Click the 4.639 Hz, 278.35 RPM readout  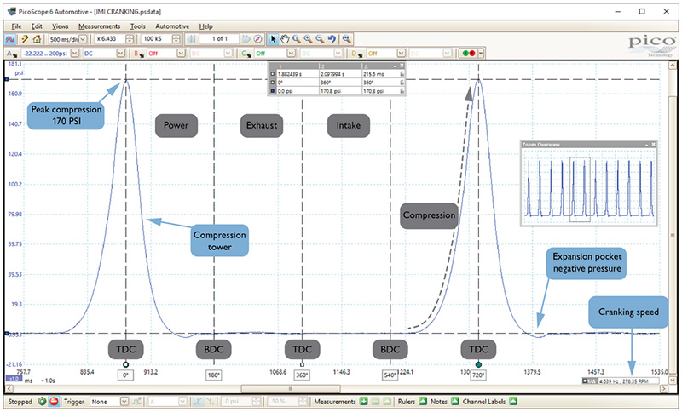pyautogui.click(x=628, y=381)
